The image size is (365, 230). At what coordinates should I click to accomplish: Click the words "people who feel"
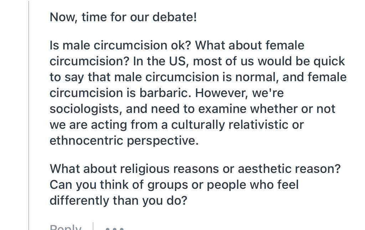(x=253, y=185)
